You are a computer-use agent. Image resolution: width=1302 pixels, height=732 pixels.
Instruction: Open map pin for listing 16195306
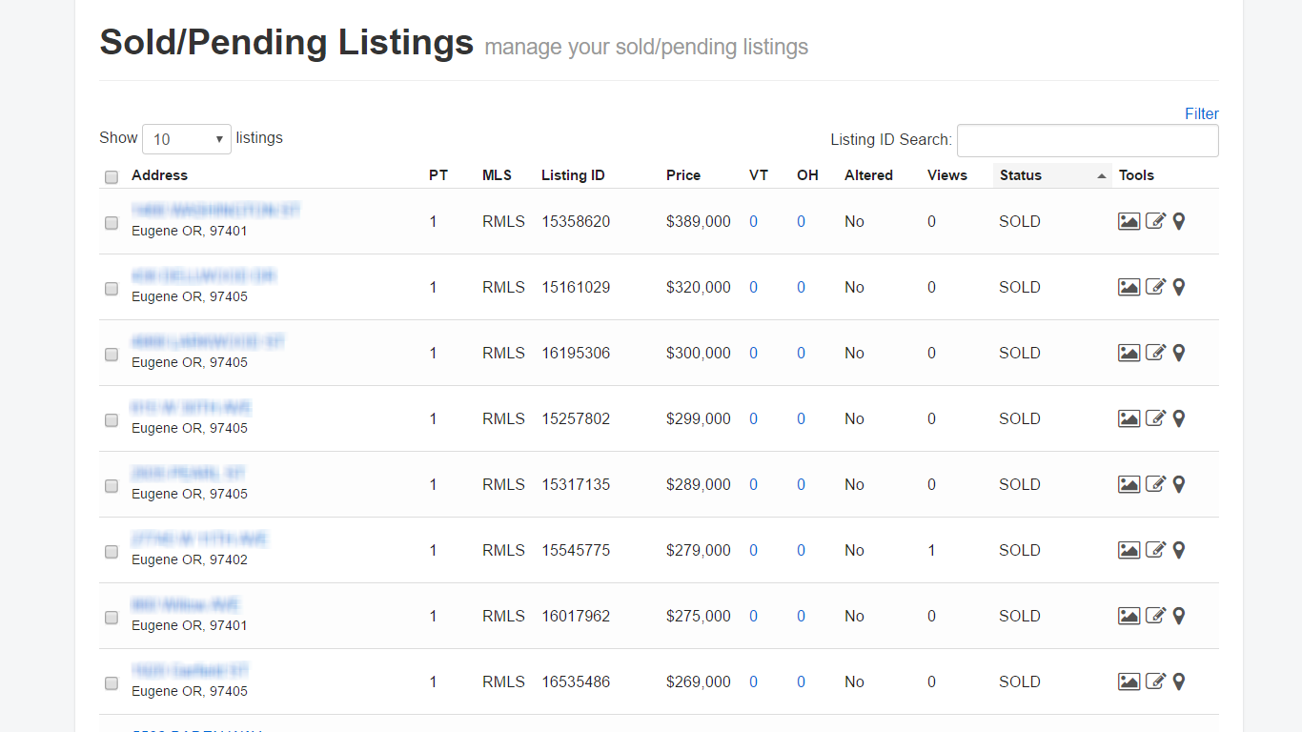(x=1179, y=353)
